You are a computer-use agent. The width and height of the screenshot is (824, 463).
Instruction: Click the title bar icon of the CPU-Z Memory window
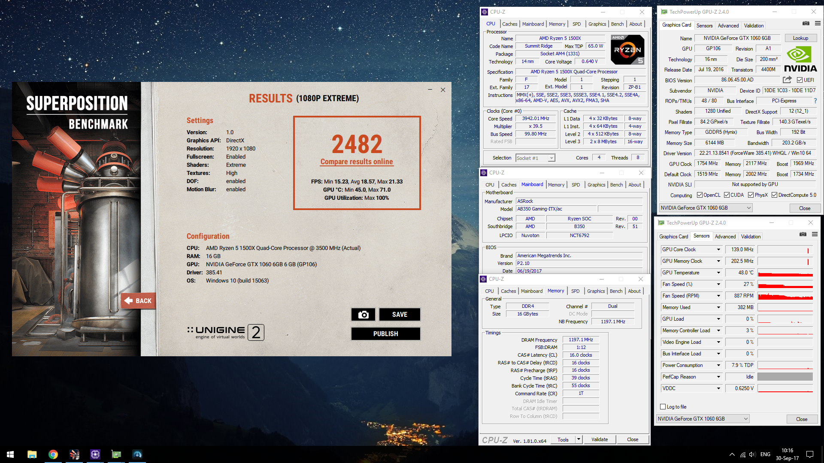click(483, 279)
